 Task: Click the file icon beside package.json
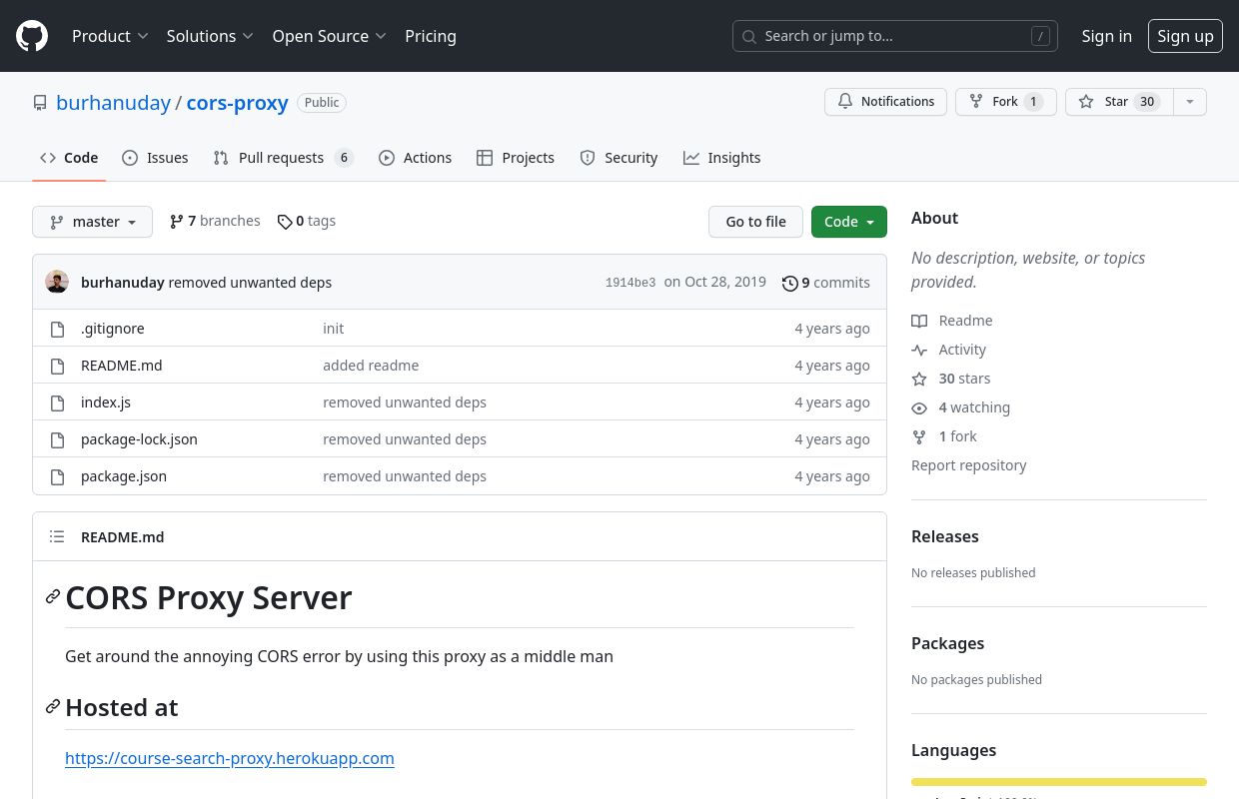(57, 476)
